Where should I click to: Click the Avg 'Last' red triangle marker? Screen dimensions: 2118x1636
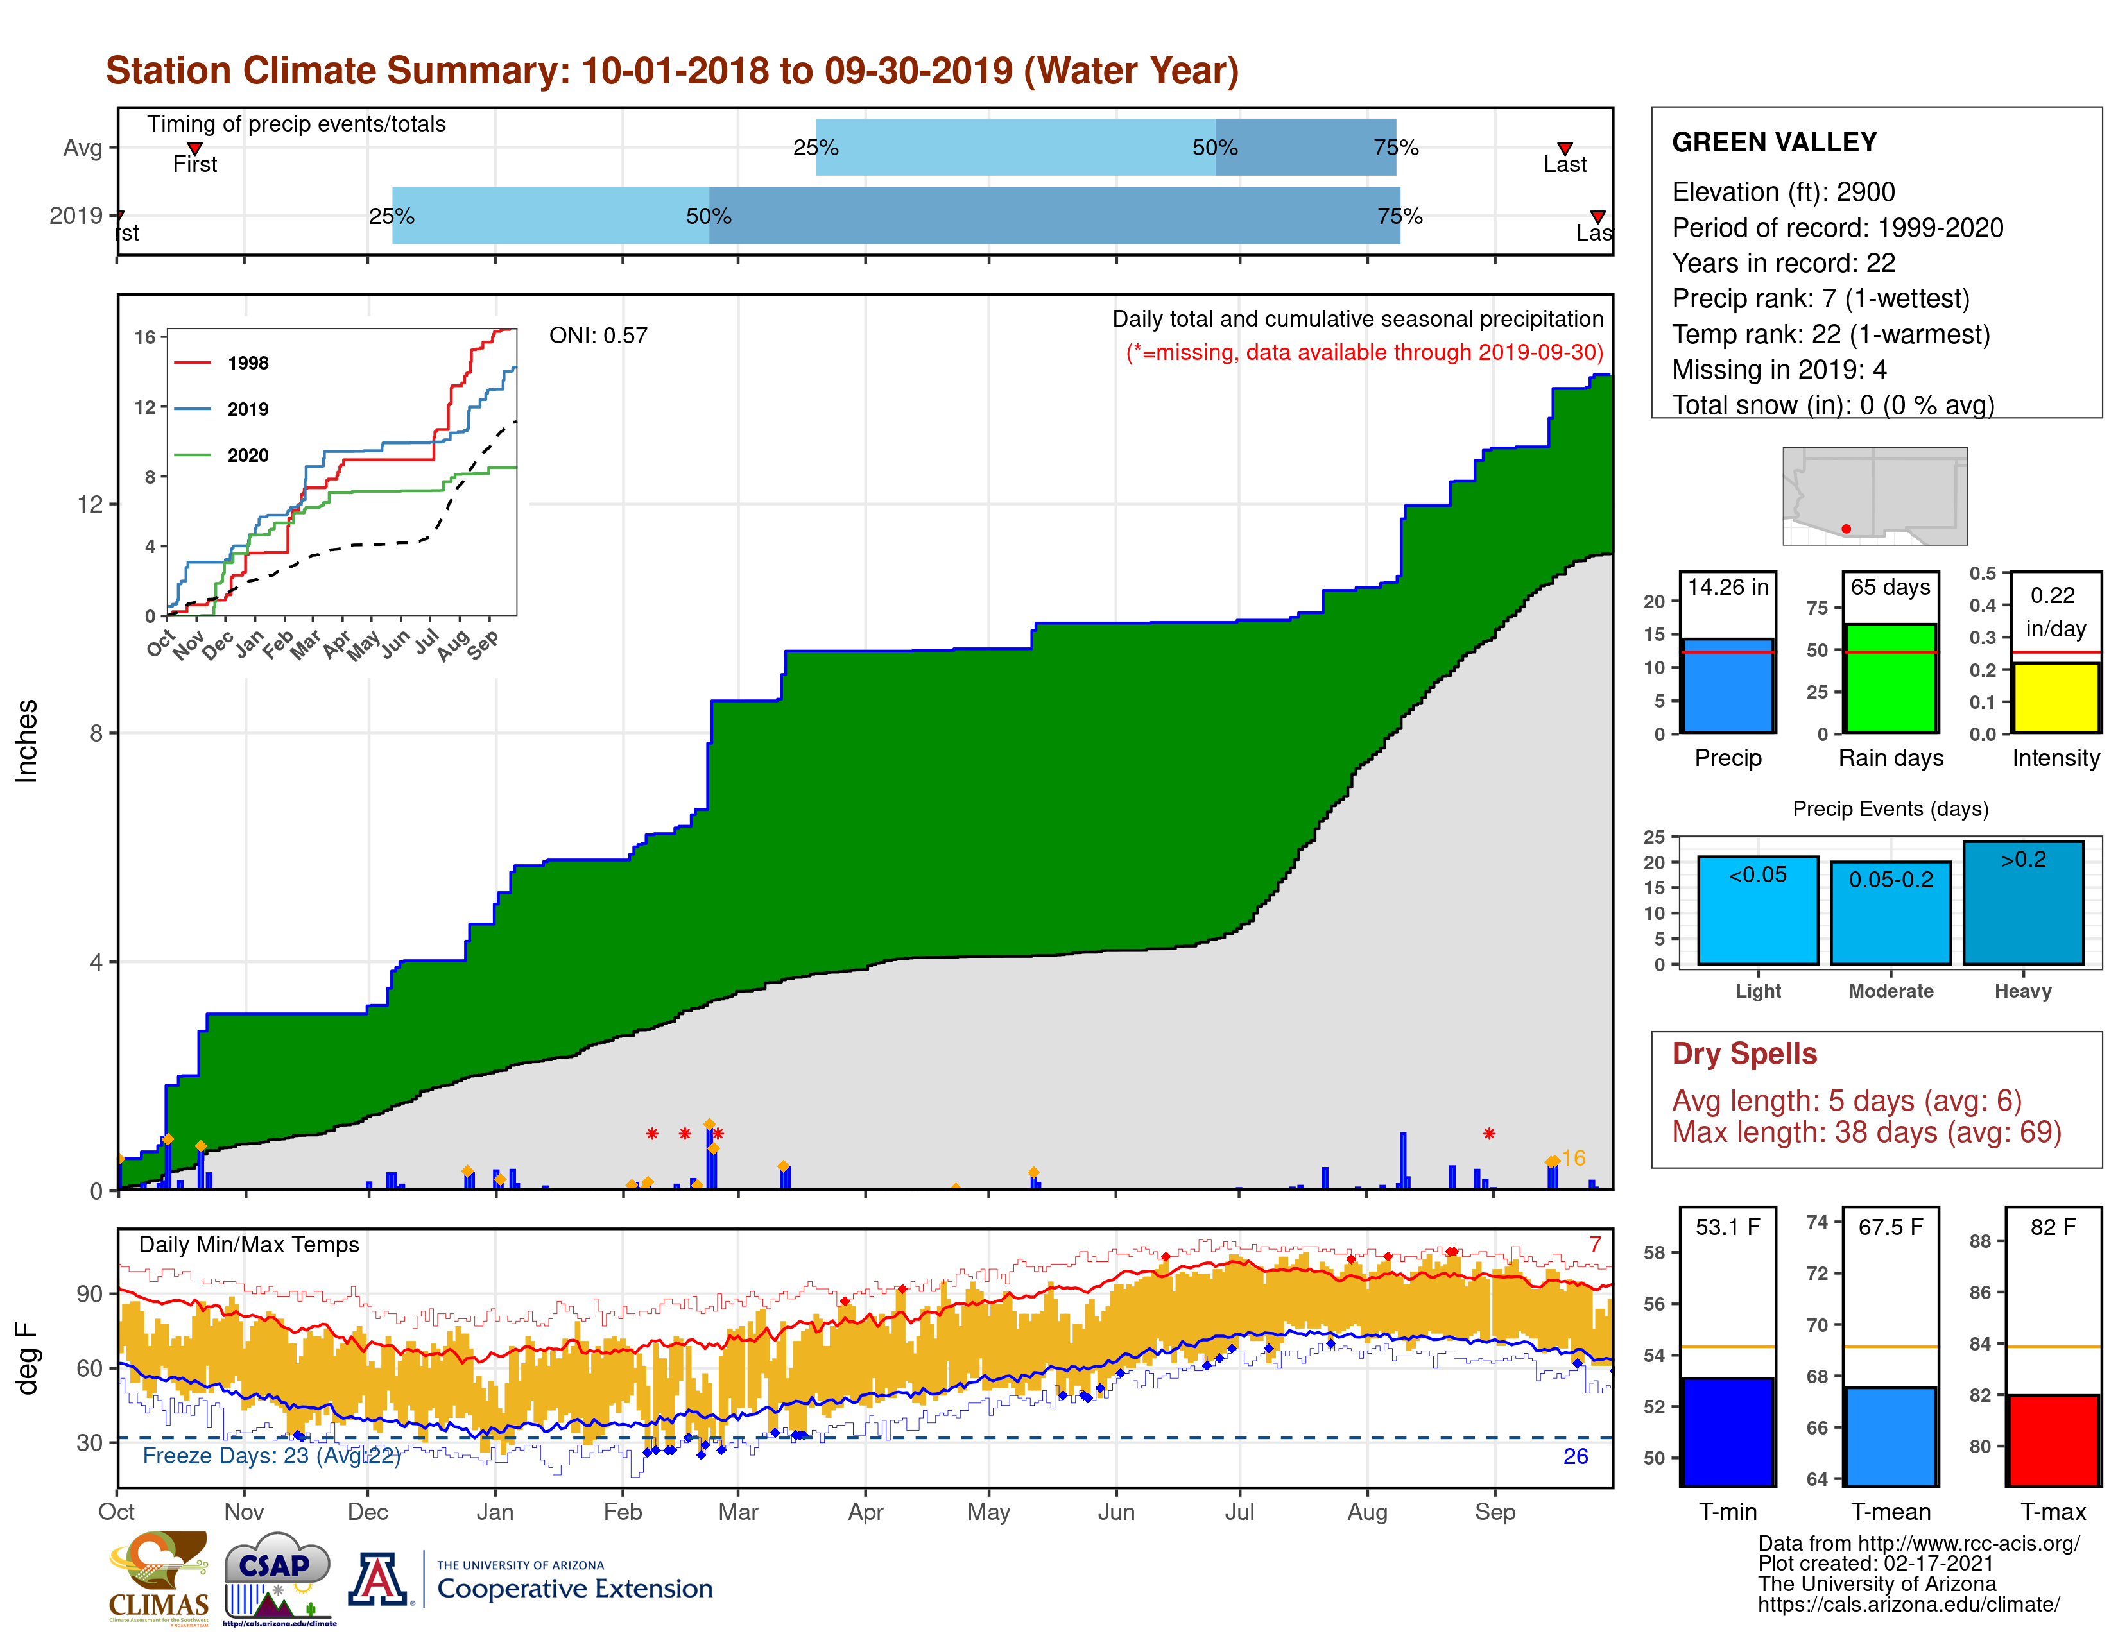(x=1564, y=148)
